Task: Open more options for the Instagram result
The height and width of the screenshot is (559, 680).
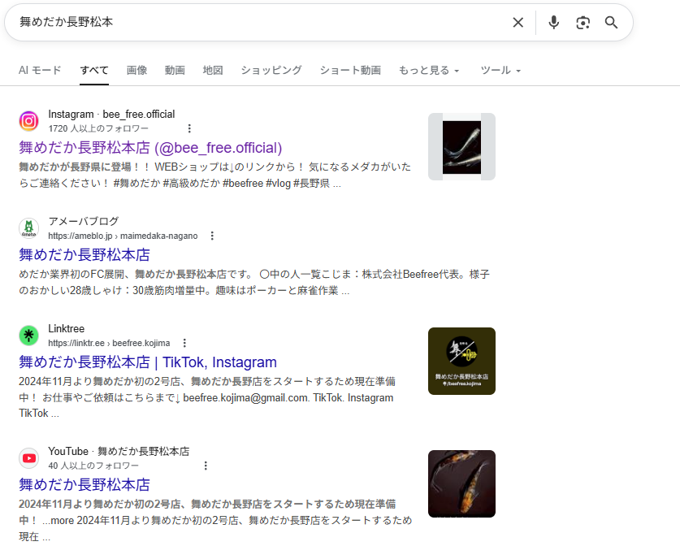Action: tap(189, 128)
